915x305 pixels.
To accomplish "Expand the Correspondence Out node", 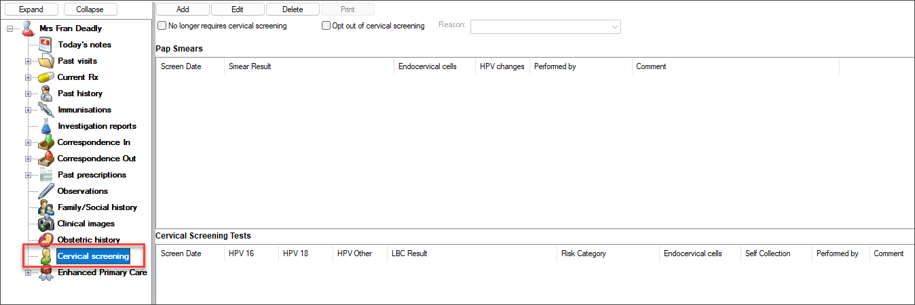I will pyautogui.click(x=29, y=159).
